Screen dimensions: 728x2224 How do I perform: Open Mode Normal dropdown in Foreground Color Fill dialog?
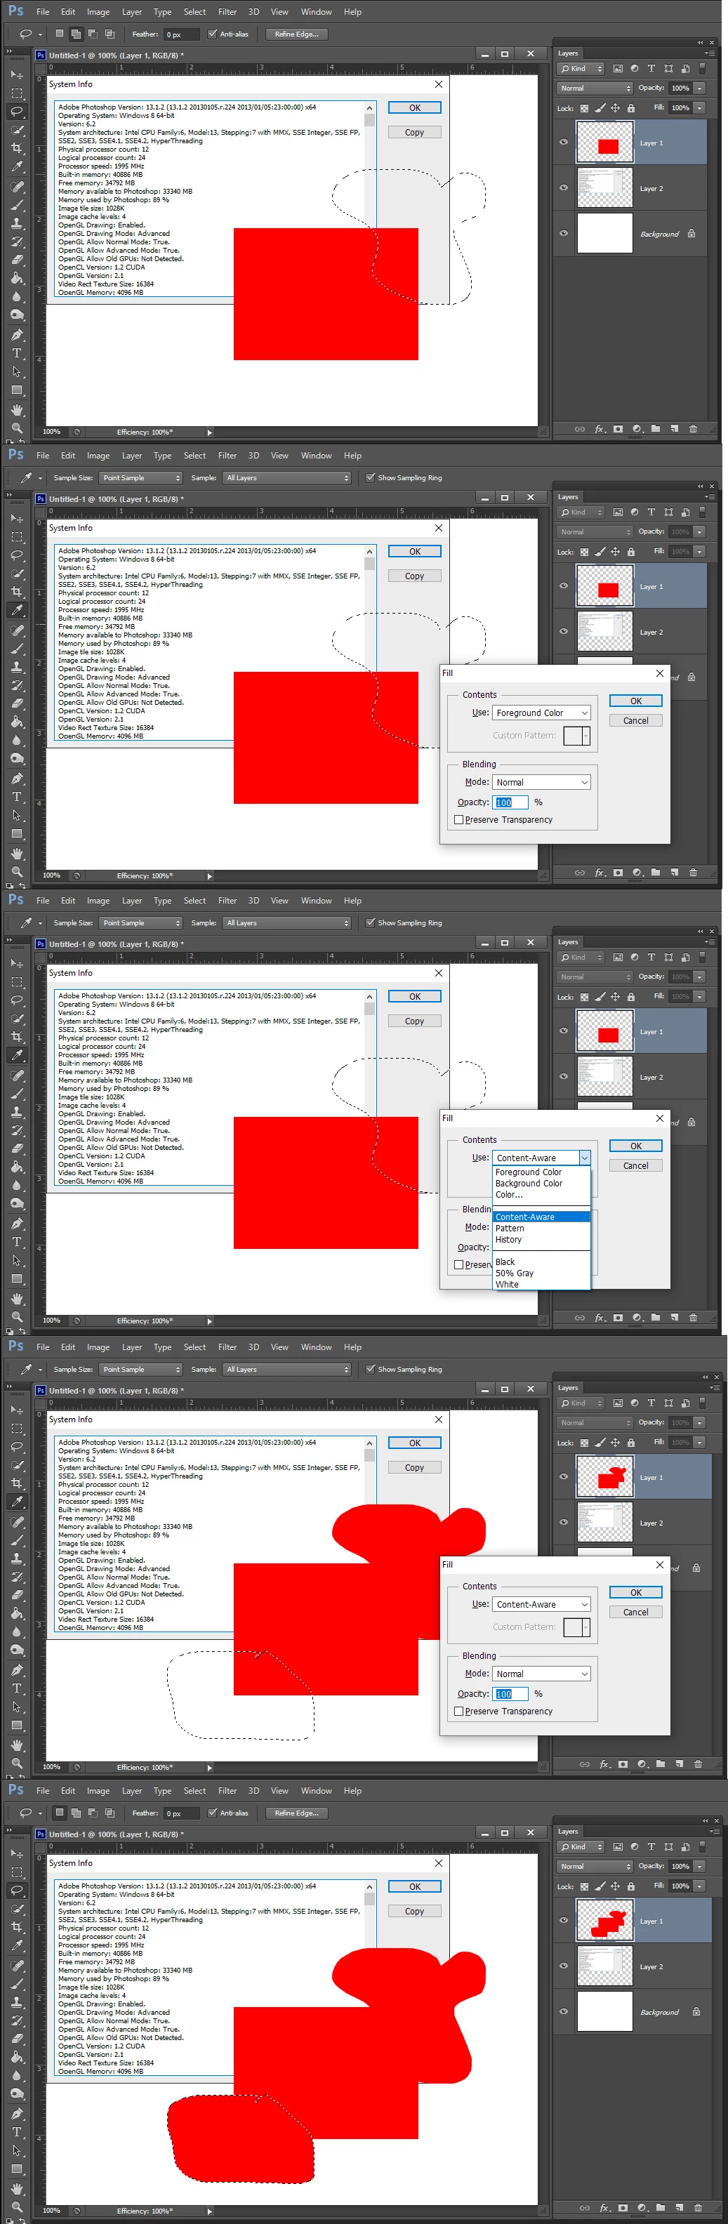click(541, 782)
